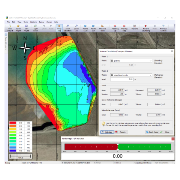
Task: Rotate the map CCW
Action: point(85,28)
